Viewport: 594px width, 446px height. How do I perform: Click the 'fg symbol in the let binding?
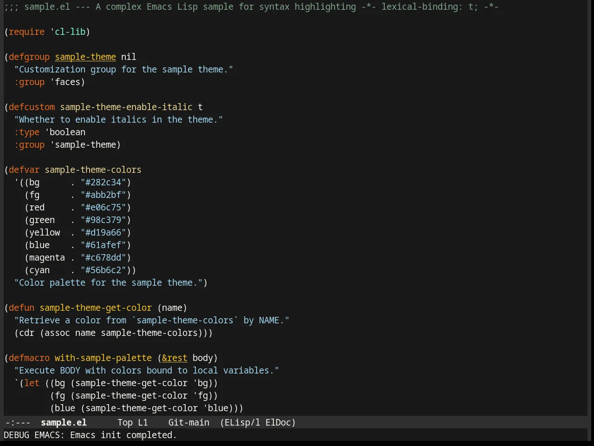click(x=200, y=395)
